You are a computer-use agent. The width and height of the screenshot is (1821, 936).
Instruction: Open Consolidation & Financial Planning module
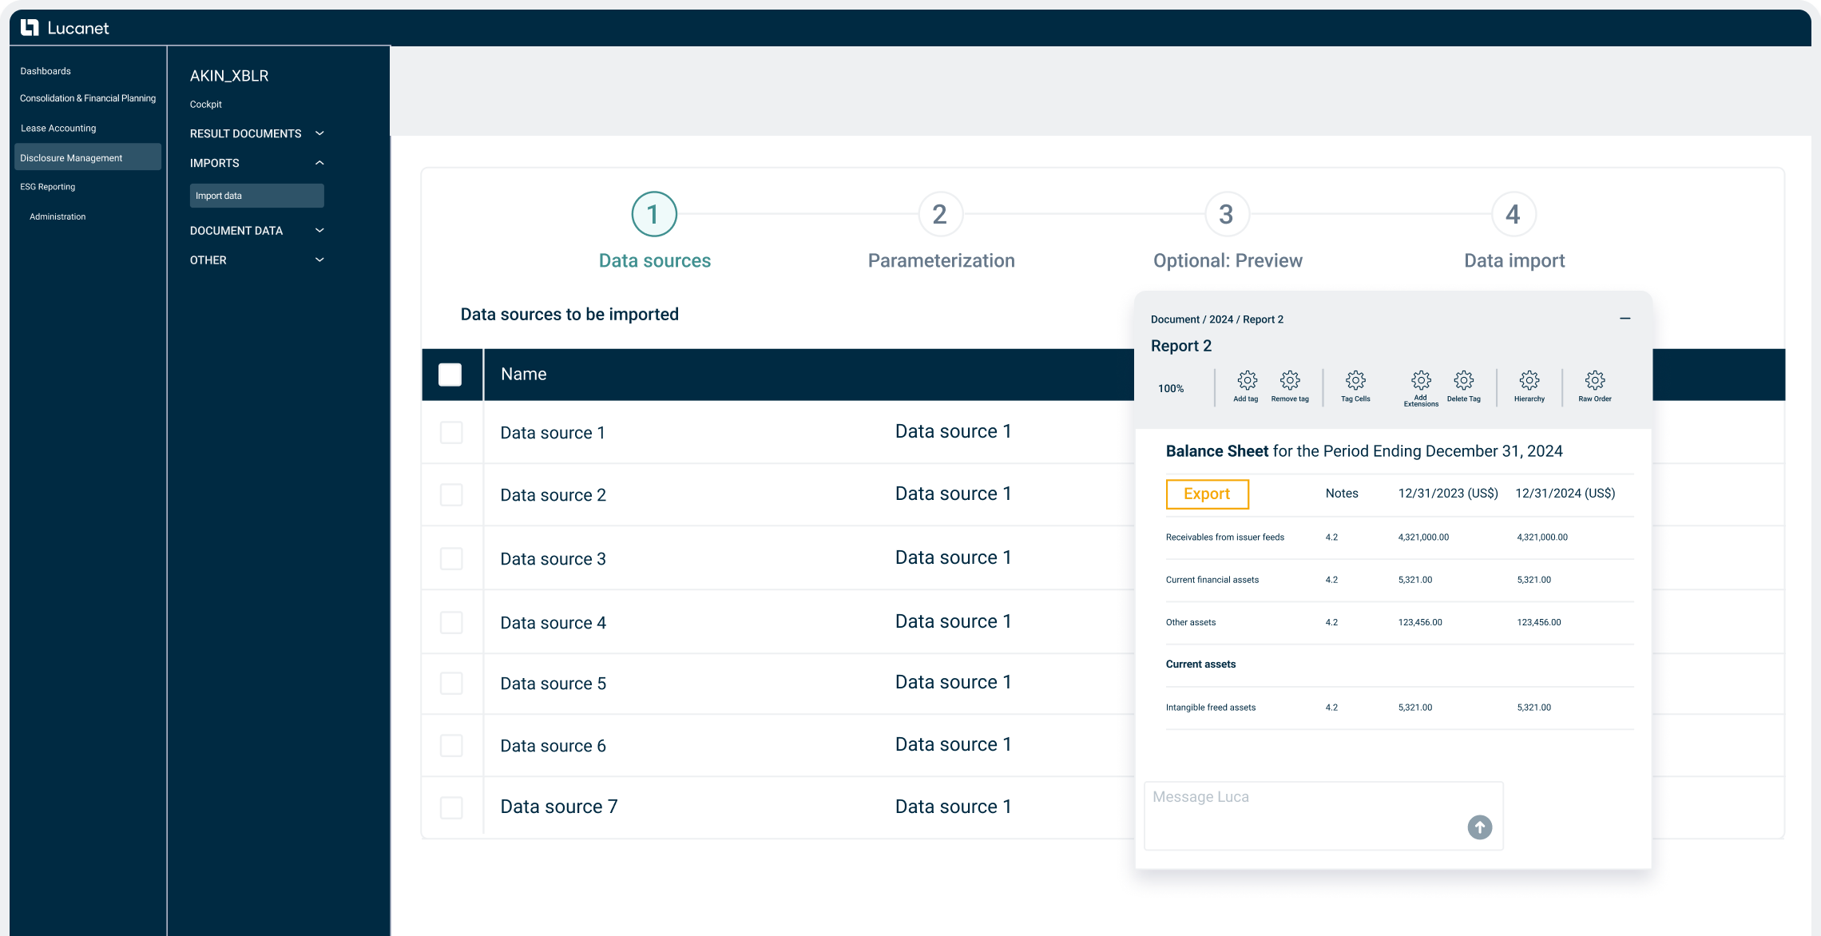(88, 98)
